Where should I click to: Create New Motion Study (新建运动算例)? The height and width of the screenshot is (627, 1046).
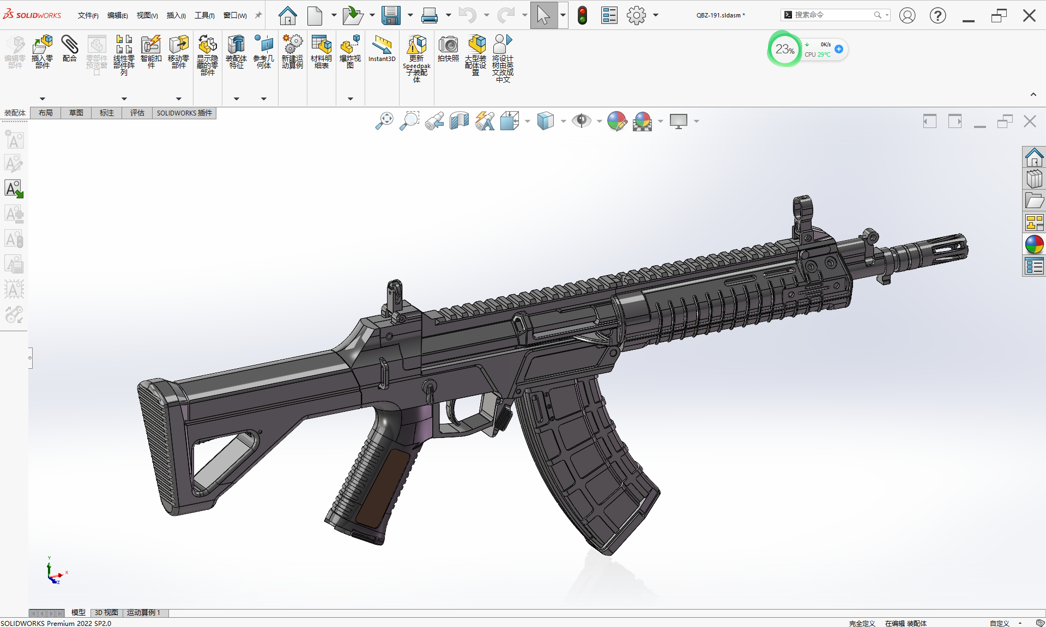pyautogui.click(x=293, y=45)
